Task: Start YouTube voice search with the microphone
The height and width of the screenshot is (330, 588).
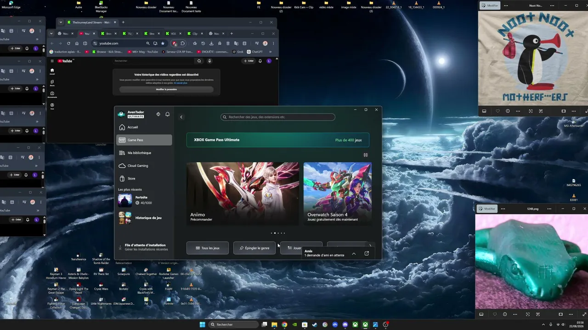Action: (x=209, y=61)
